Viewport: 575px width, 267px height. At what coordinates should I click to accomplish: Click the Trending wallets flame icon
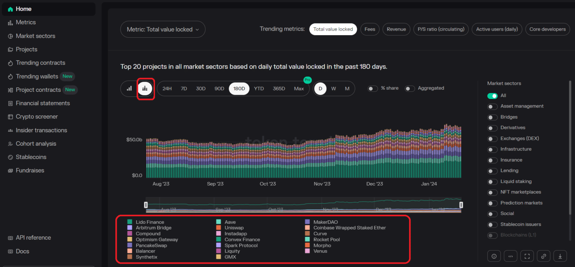point(10,77)
